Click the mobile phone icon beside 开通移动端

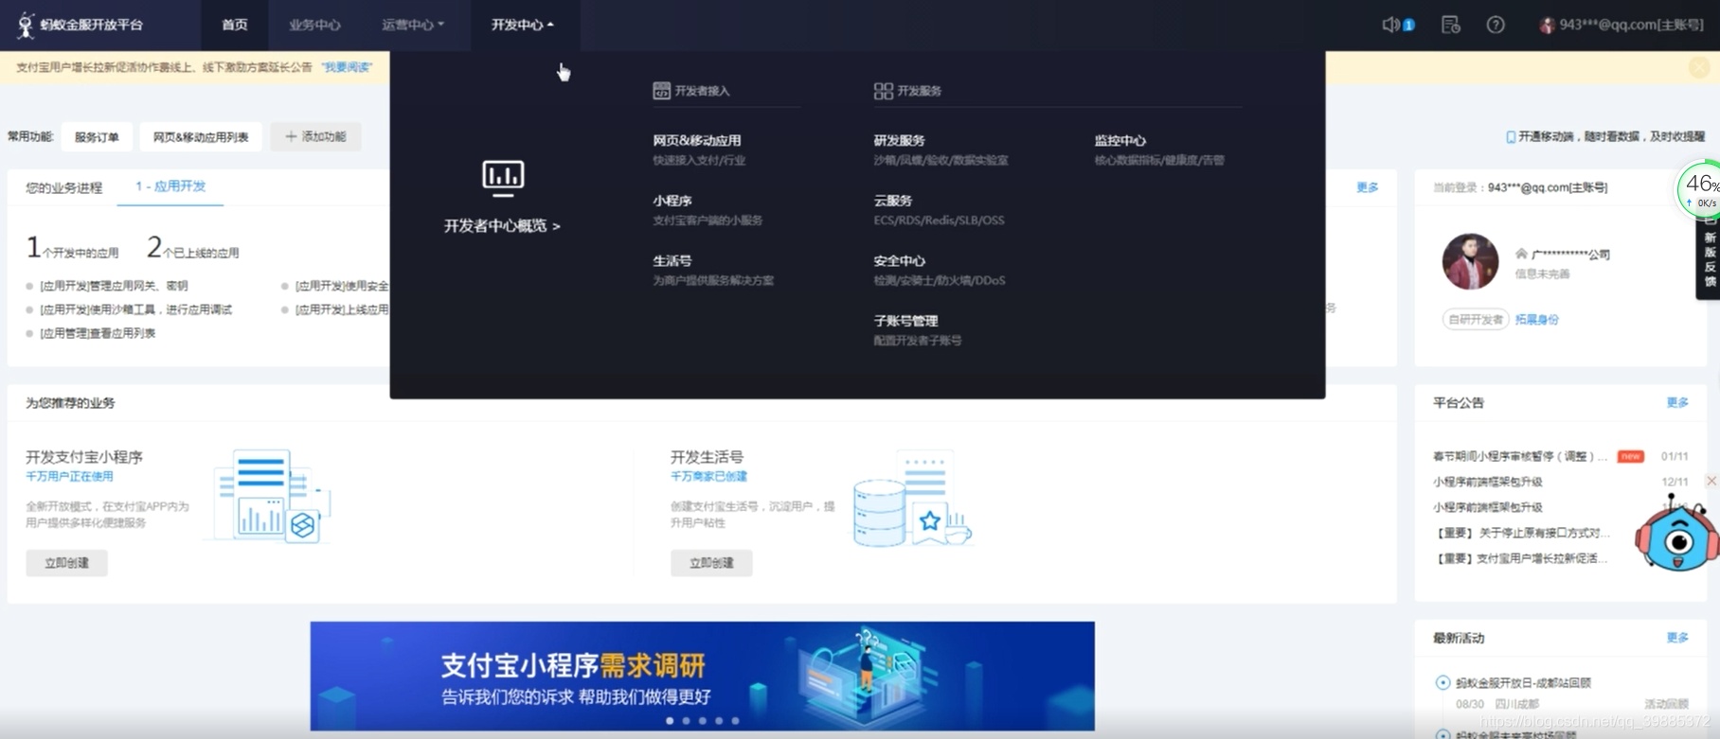(1511, 136)
